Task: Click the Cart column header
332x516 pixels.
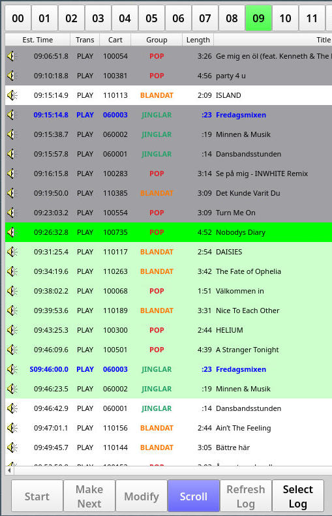Action: 115,40
